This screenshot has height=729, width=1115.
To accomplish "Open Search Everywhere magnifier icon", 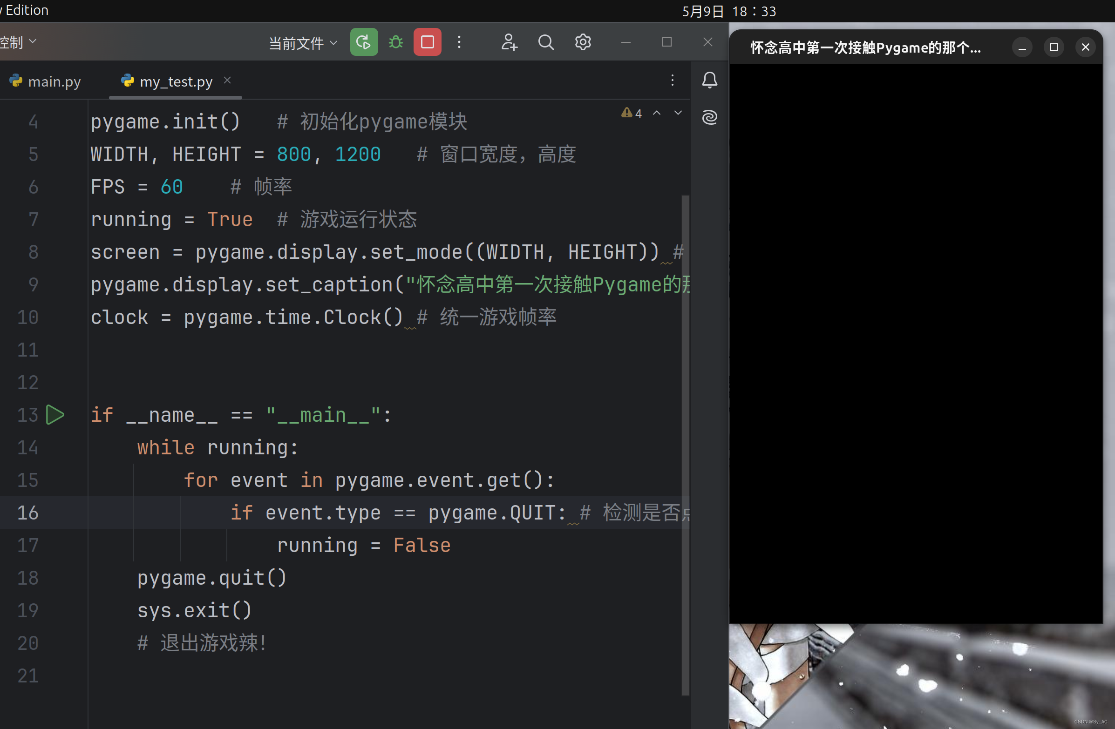I will point(546,42).
